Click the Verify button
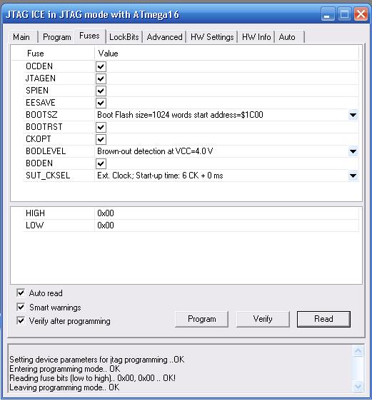 click(263, 319)
